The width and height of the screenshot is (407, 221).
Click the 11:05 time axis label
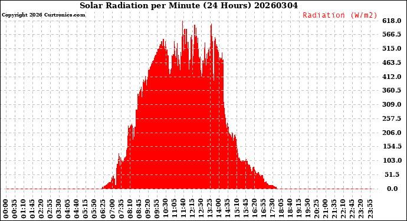coord(175,209)
